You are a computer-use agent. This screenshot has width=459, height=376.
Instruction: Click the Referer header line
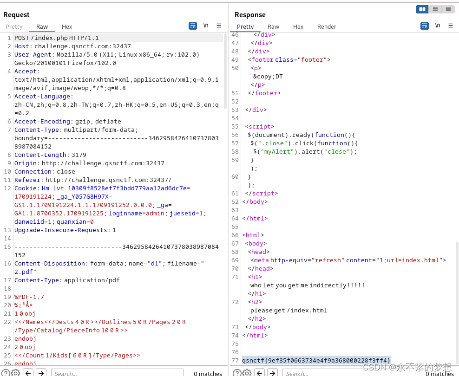tap(93, 180)
